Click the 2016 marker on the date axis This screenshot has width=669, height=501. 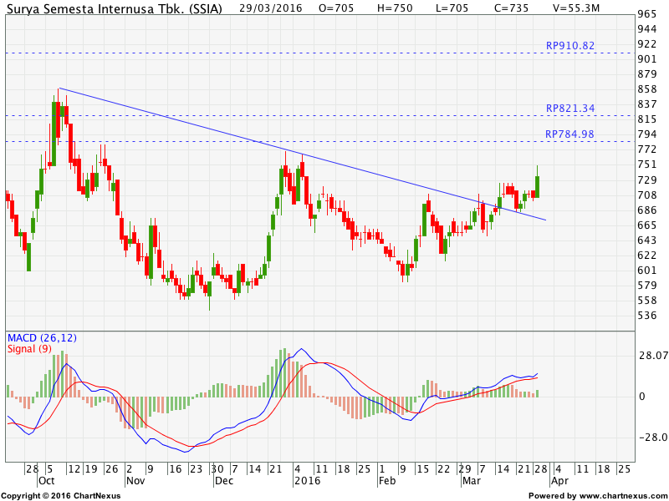(x=307, y=481)
